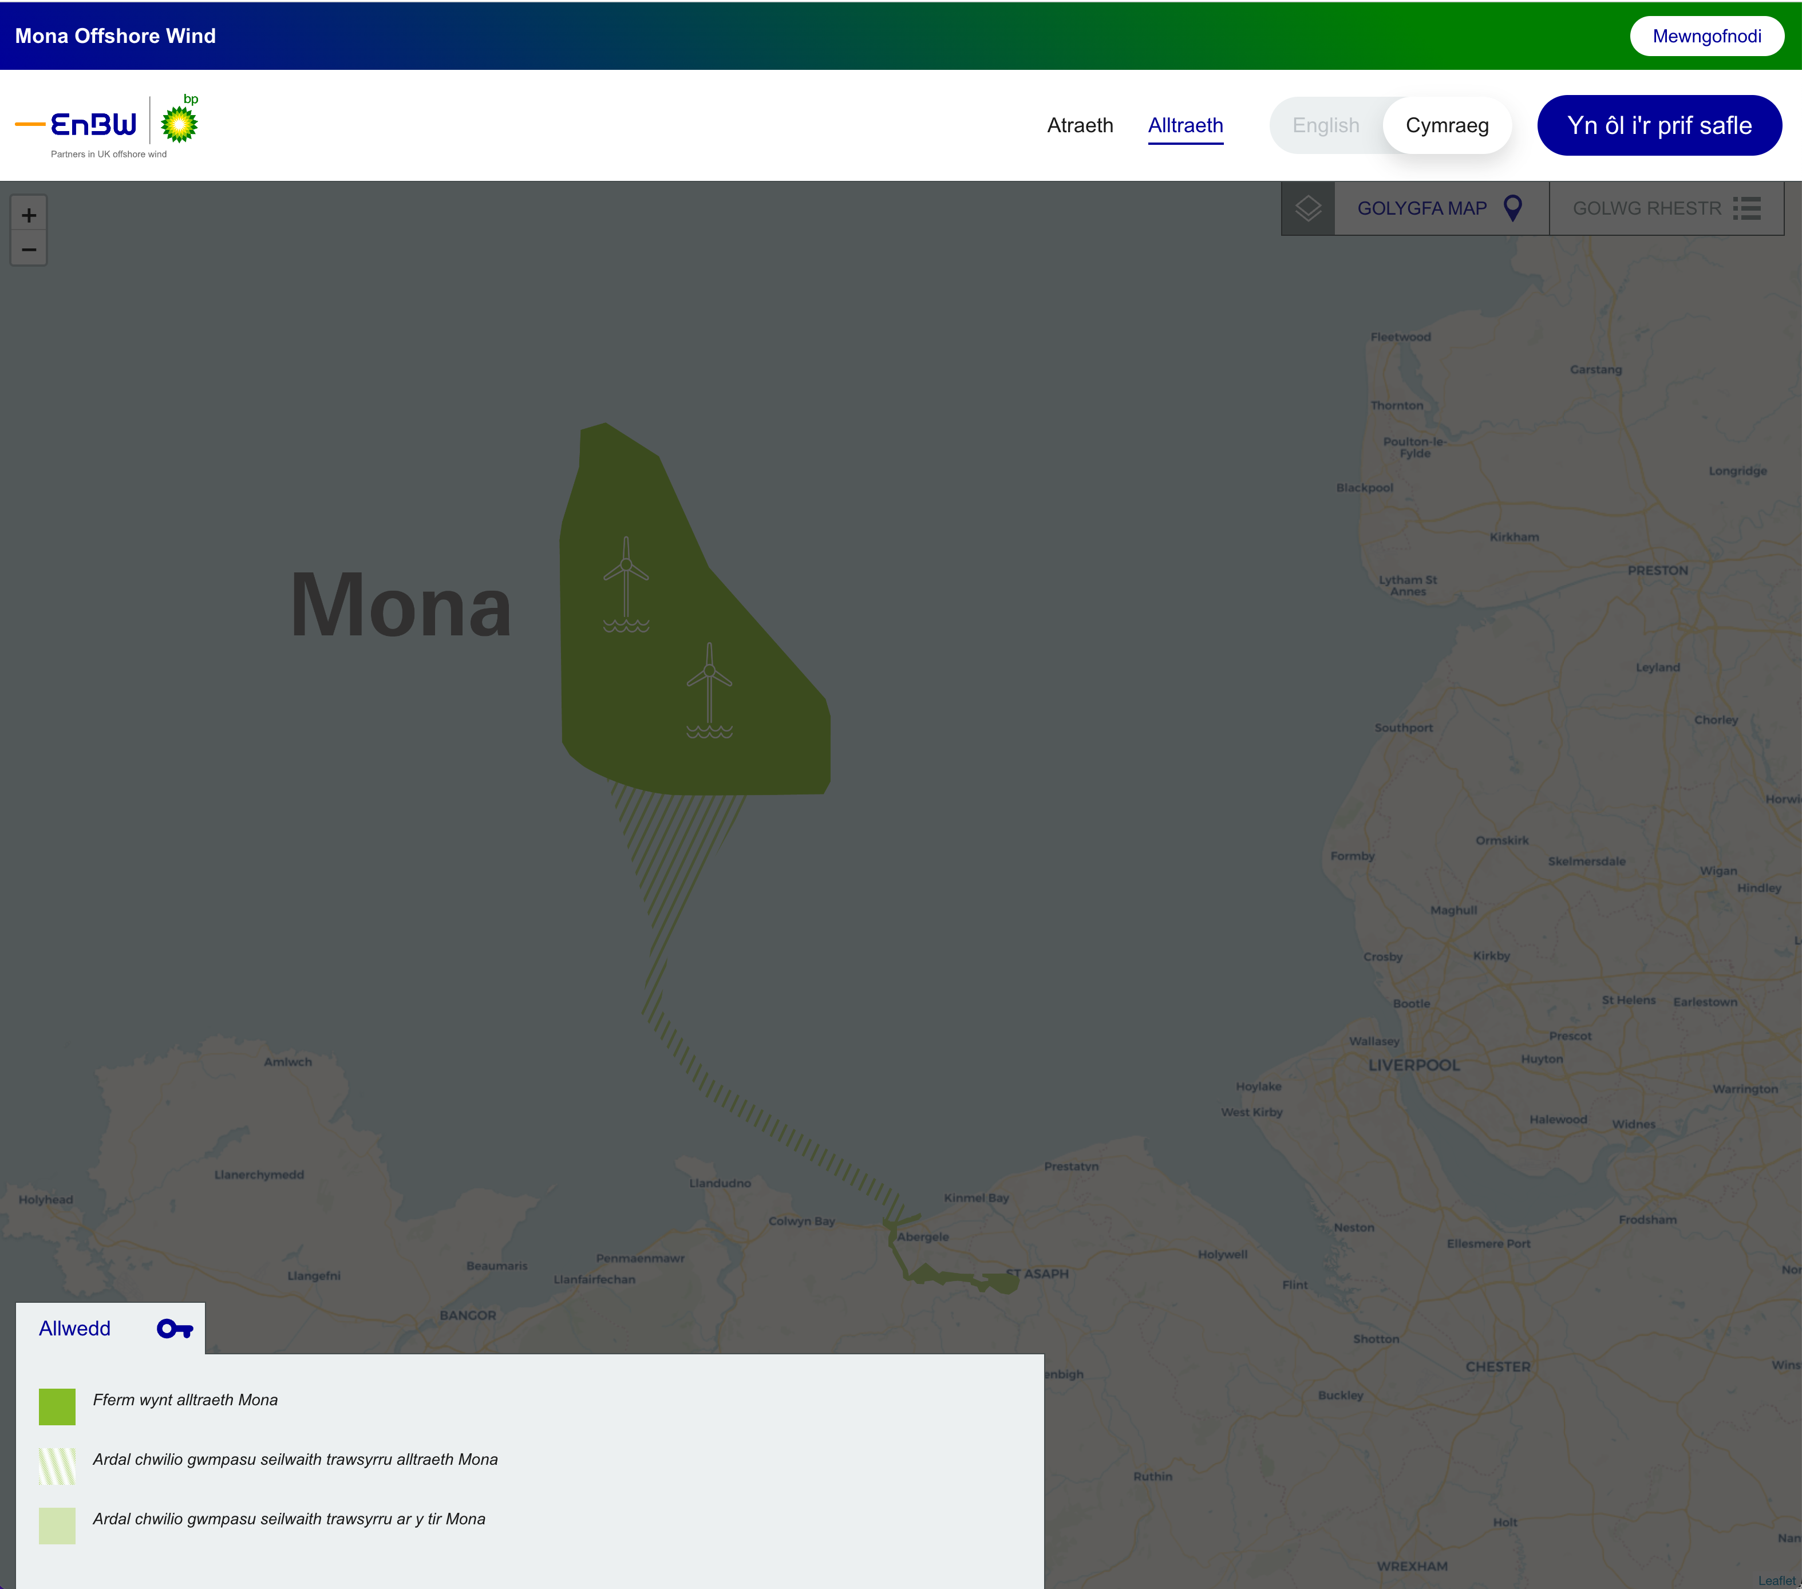The width and height of the screenshot is (1802, 1589).
Task: Click legend text about seilwaith trawsyrru alltraeth Mona
Action: [295, 1460]
